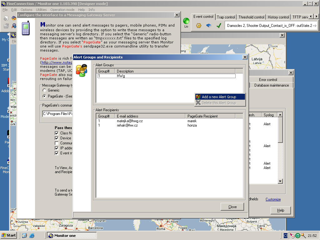Open the File menu
This screenshot has height=240, width=320.
(5, 10)
